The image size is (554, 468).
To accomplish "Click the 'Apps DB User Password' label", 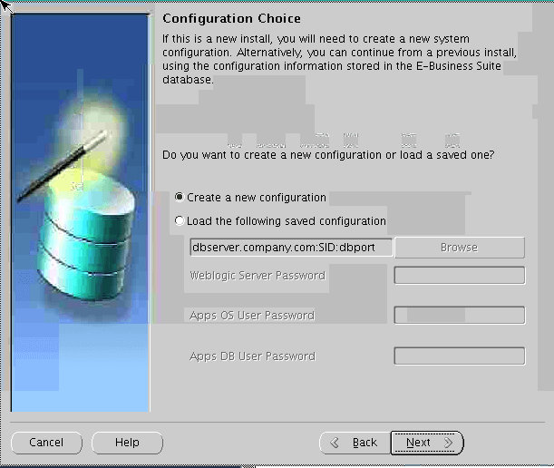I will tap(251, 356).
